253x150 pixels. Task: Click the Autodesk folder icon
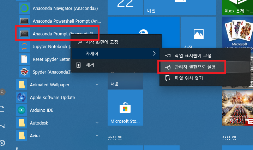coord(22,123)
